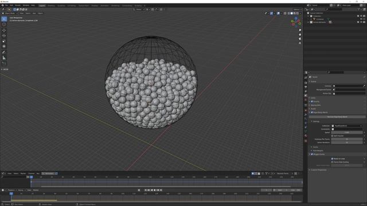Toggle X-ray display in viewport header
This screenshot has width=367, height=206.
285,13
